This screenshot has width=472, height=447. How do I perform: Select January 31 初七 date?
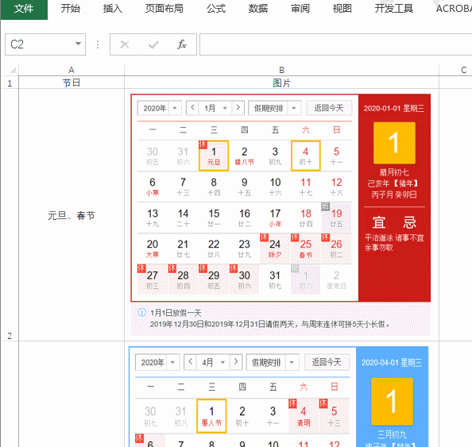tap(275, 279)
